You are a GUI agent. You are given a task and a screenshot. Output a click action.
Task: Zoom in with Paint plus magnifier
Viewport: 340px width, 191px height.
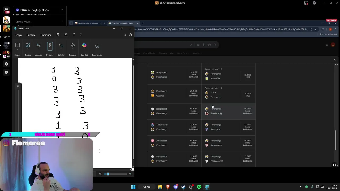[x=130, y=174]
